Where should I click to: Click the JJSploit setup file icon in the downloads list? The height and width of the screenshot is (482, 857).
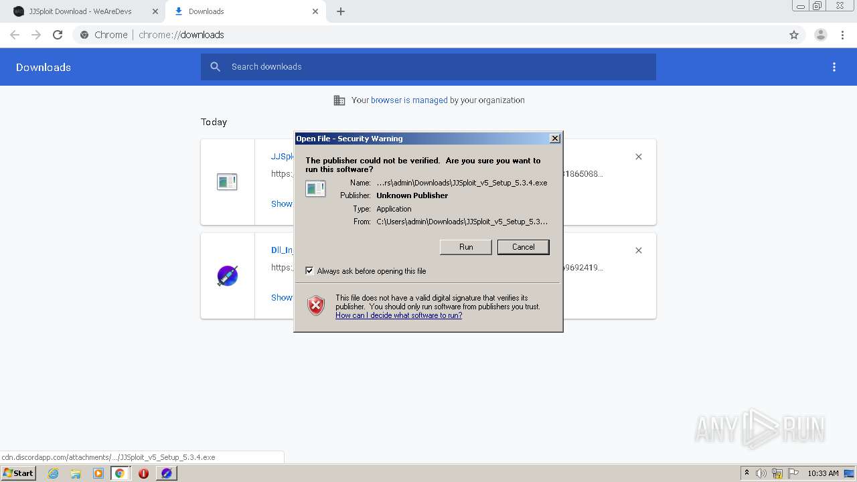pyautogui.click(x=227, y=181)
